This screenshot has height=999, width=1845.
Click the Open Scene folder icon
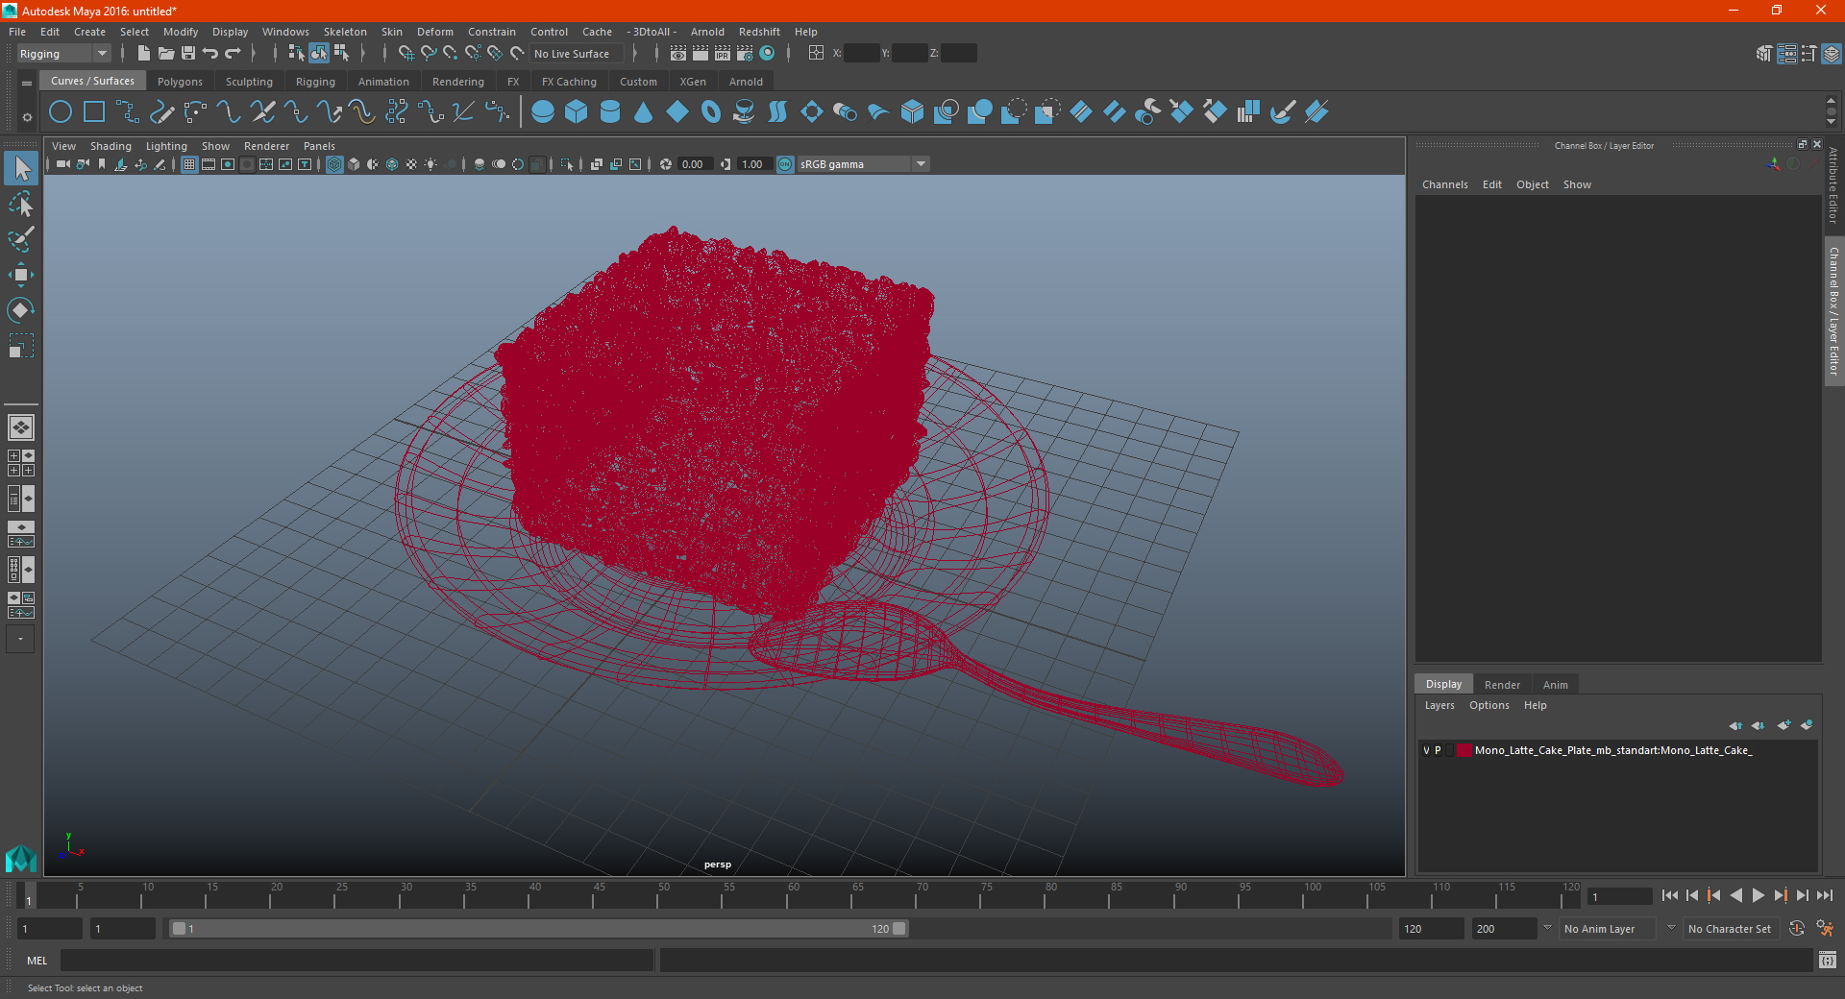click(166, 54)
